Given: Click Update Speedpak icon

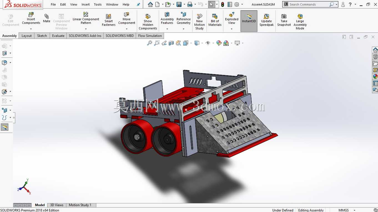Looking at the screenshot, I should pos(266,20).
